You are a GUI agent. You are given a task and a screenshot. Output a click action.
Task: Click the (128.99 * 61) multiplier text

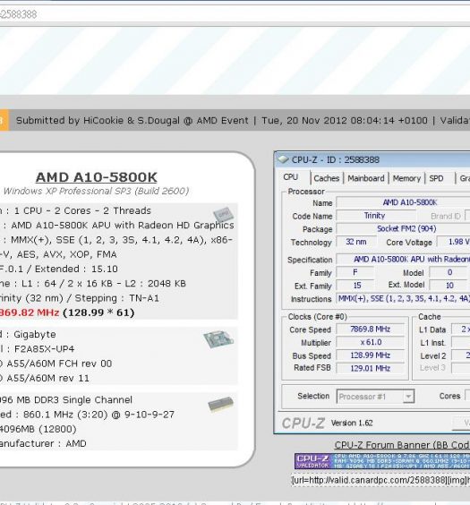(x=98, y=312)
